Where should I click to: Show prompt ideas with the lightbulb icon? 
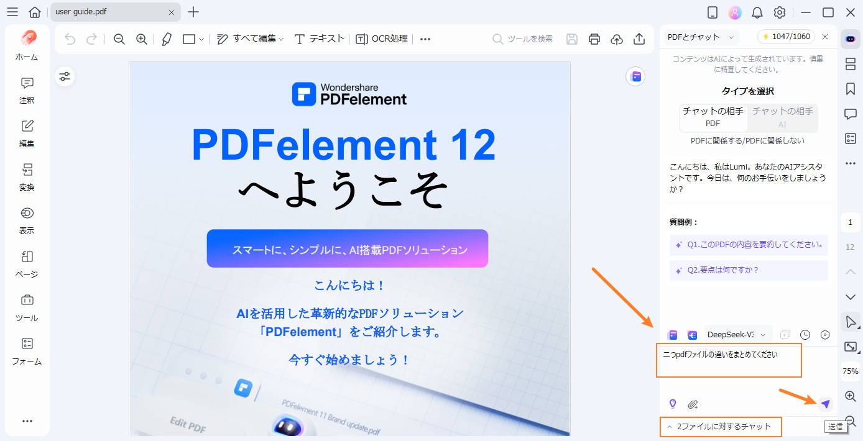click(673, 404)
